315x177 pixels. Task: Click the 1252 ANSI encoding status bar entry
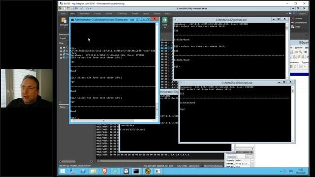click(x=188, y=166)
